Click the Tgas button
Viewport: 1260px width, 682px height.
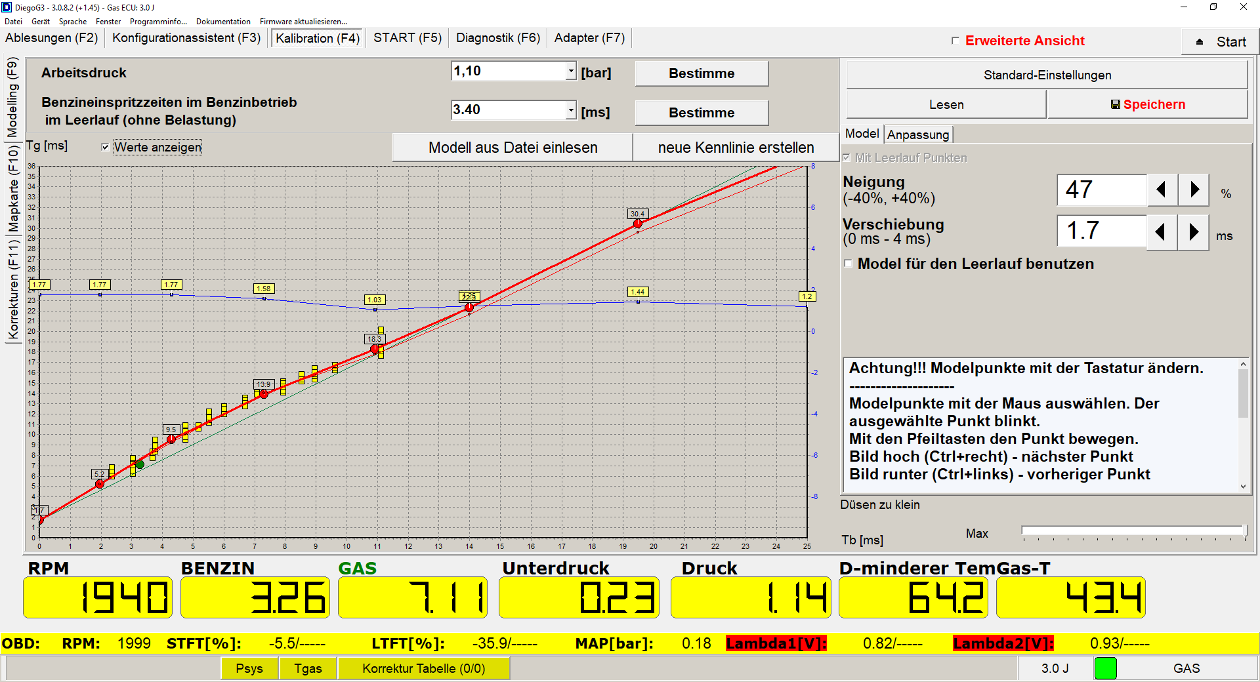click(x=308, y=668)
